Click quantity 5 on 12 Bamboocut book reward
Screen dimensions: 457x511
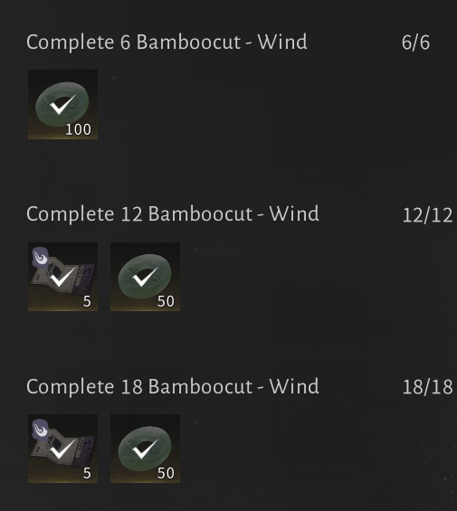[87, 301]
